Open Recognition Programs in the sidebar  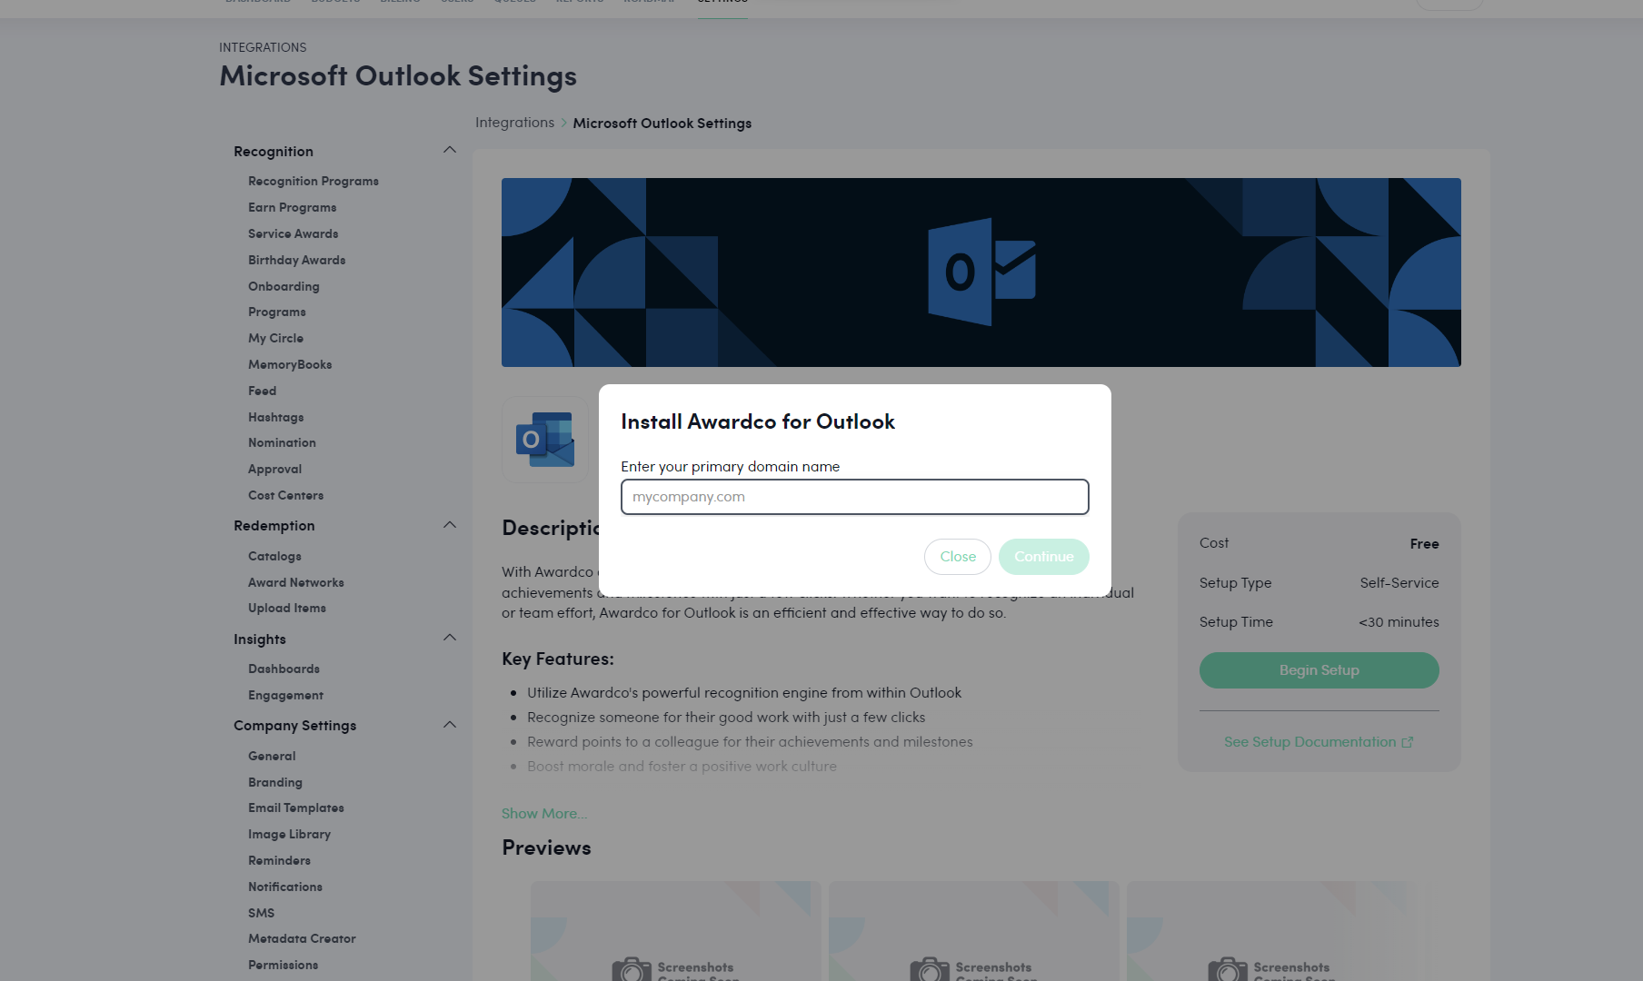313,182
